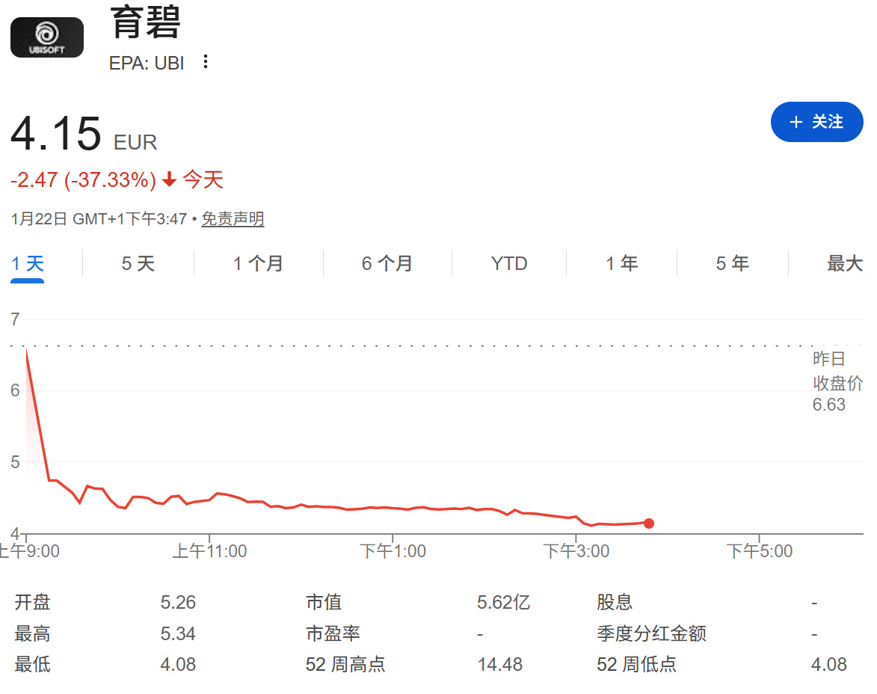Click the 市值 value 5.62亿

point(503,602)
